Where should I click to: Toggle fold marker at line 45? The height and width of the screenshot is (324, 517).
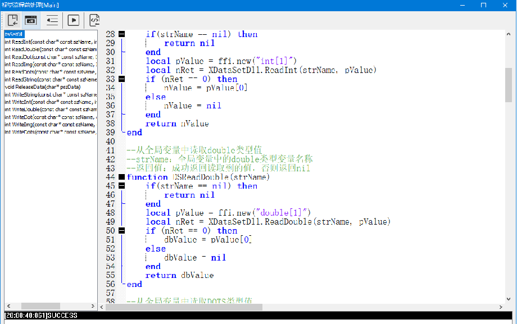pyautogui.click(x=121, y=186)
